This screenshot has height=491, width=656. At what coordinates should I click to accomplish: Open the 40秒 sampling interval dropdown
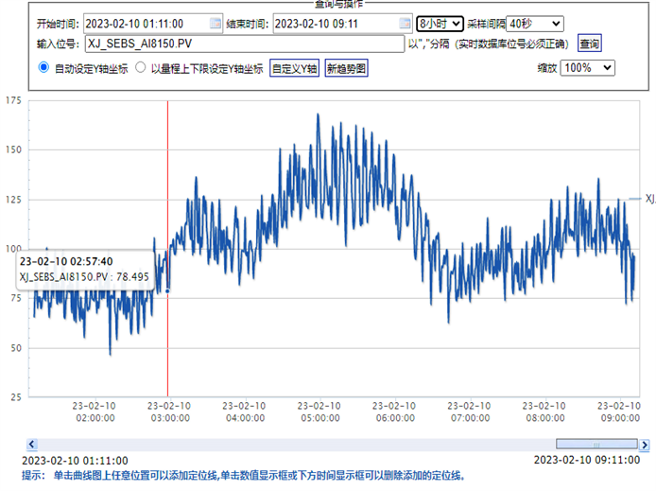535,24
